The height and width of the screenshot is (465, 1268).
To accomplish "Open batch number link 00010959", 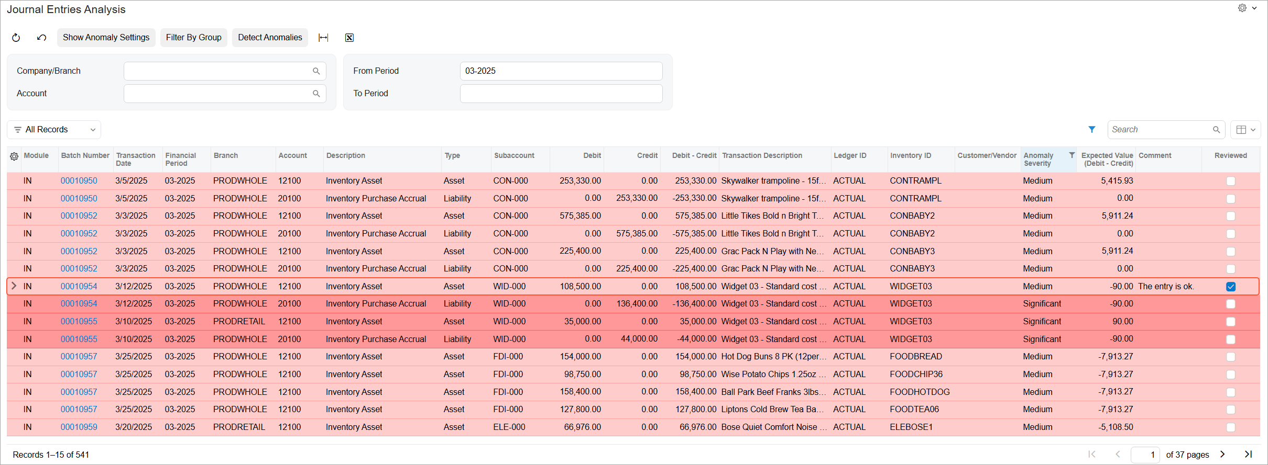I will point(79,427).
